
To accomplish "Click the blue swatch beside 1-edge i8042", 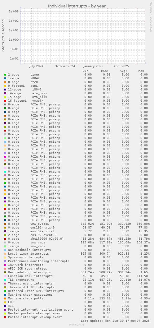I will (x=5, y=78).
